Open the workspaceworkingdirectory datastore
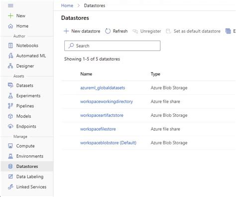Image resolution: width=236 pixels, height=197 pixels. (x=107, y=101)
